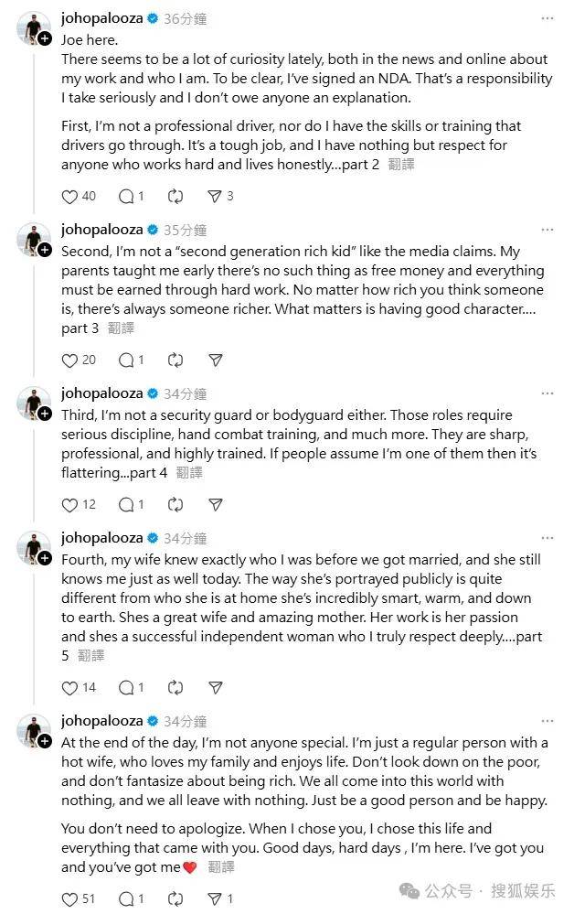Follow via plus badge on the last post's avatar
The width and height of the screenshot is (574, 914).
[x=44, y=742]
